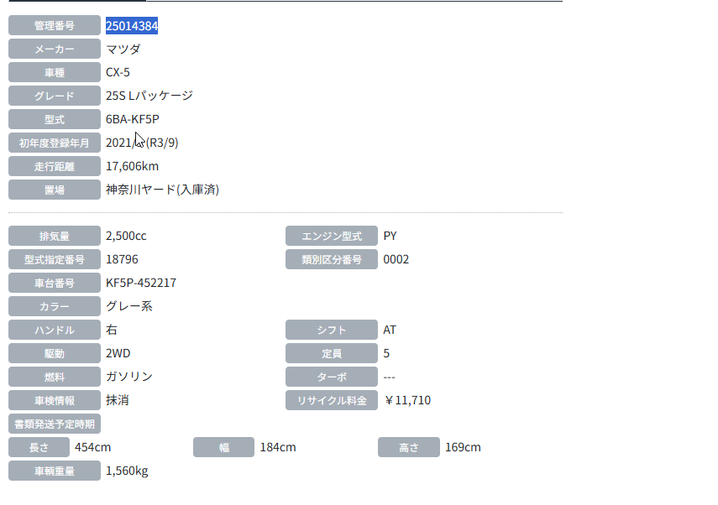Image resolution: width=718 pixels, height=505 pixels.
Task: Click the location text 神奈川ヤード(入庫済)
Action: point(162,190)
